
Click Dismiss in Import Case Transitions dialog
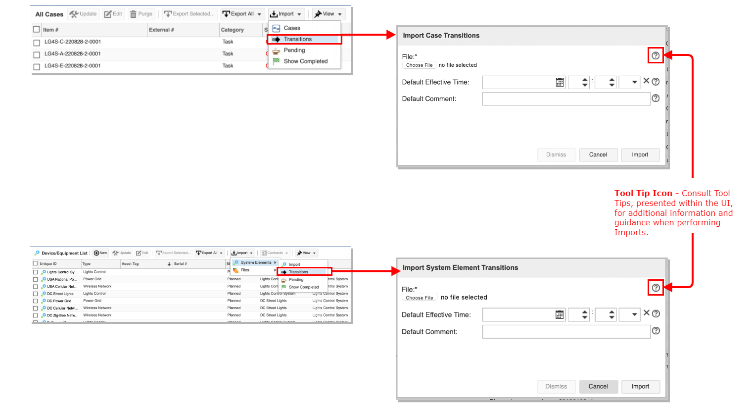click(556, 155)
